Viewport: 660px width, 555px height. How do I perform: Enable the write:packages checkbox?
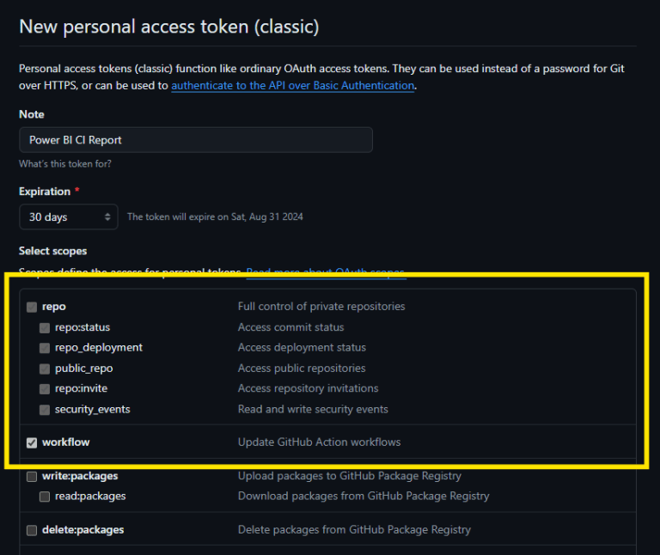point(32,476)
